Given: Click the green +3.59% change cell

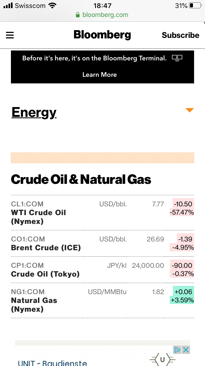Looking at the screenshot, I should (183, 300).
